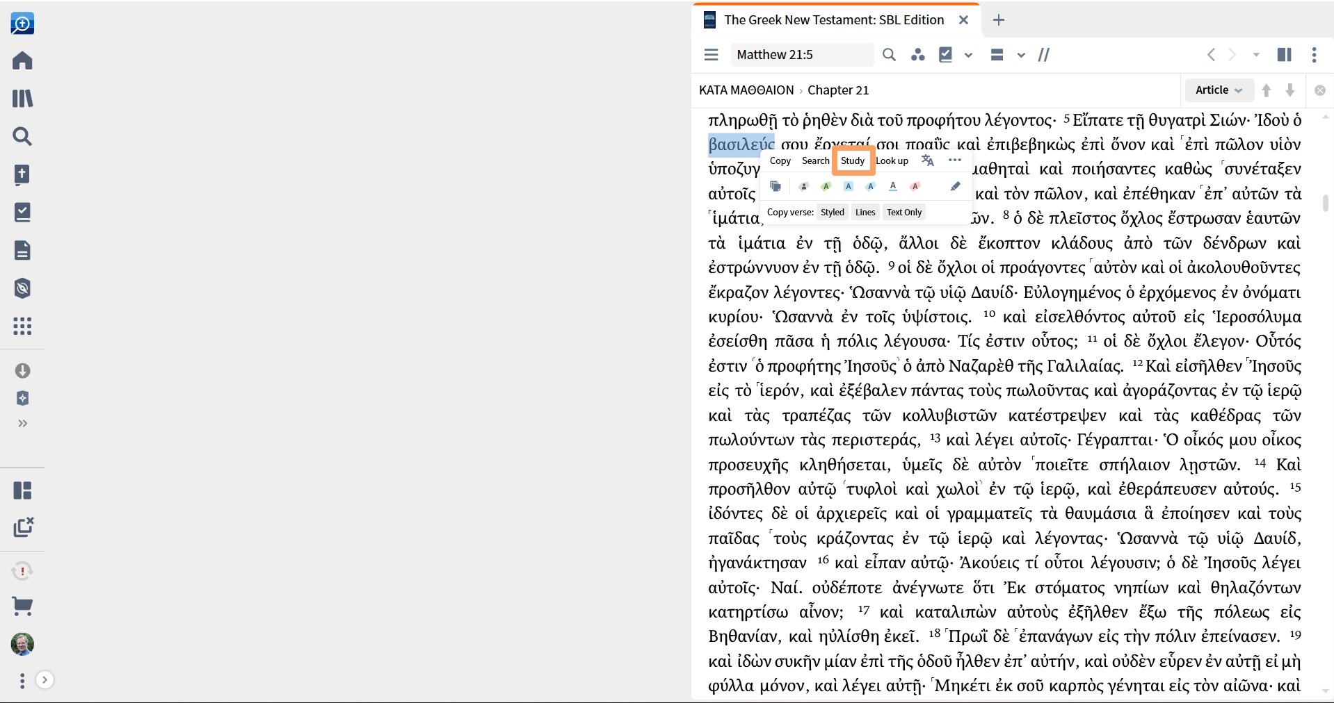
Task: Expand the dropdown next to reading plan icon
Action: [968, 55]
